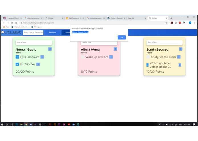Remove Sumin Beasley user card

[x=181, y=49]
